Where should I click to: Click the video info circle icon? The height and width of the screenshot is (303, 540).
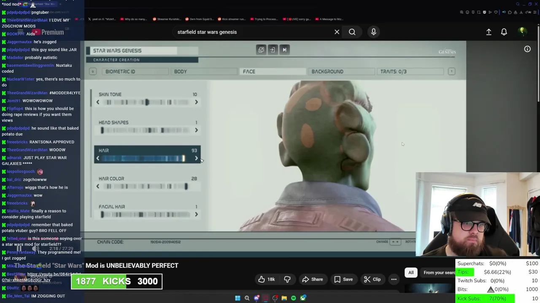pos(527,49)
